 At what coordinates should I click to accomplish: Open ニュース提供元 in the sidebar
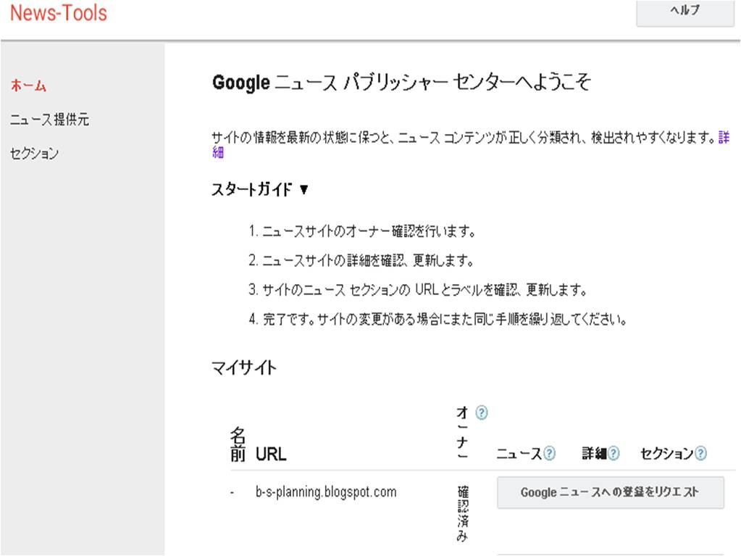[50, 119]
